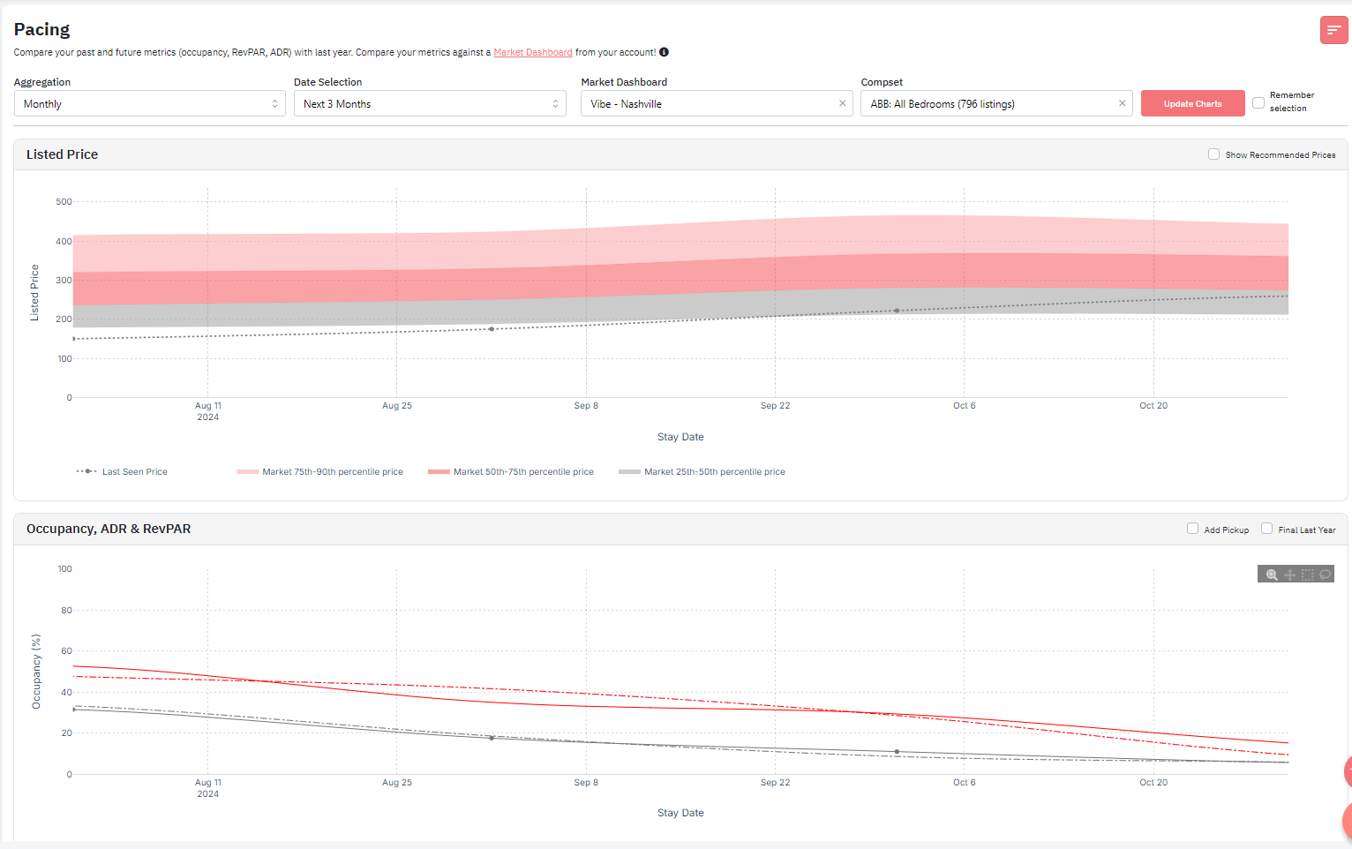Clear the ABB: All Bedrooms compset selection
1352x849 pixels.
tap(1122, 103)
